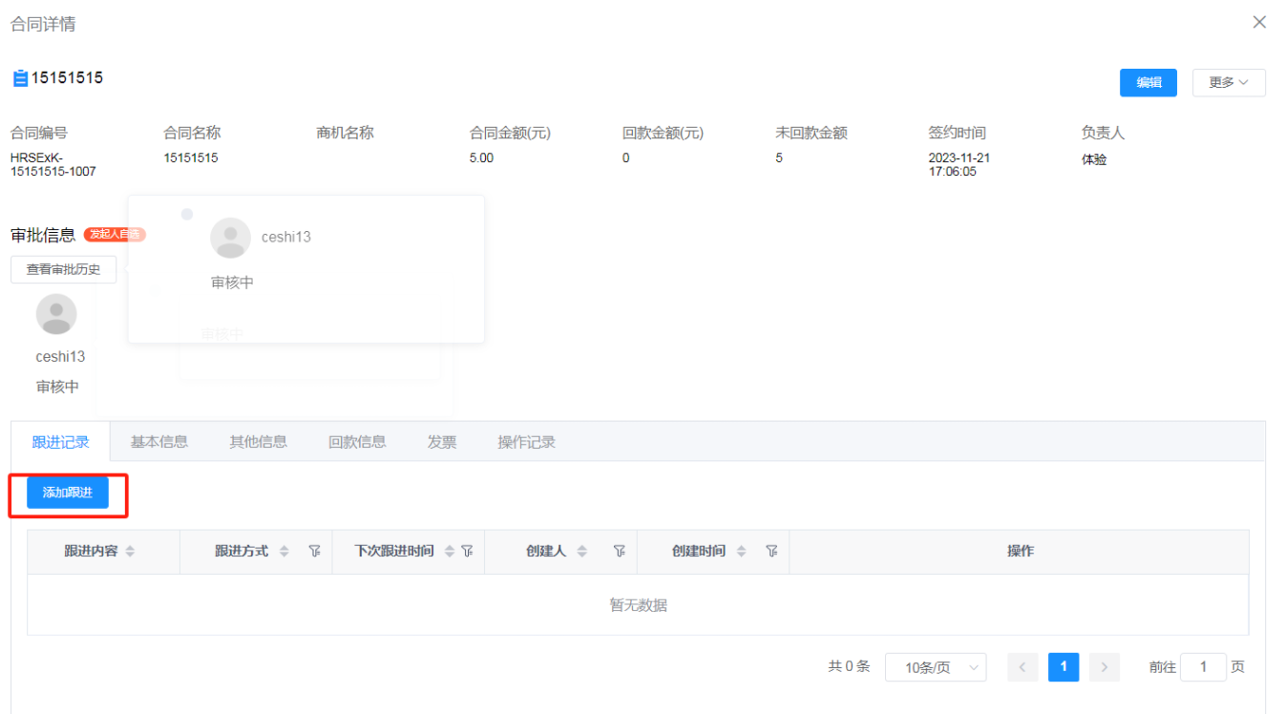The height and width of the screenshot is (714, 1285).
Task: Click the previous page arrow
Action: [x=1022, y=666]
